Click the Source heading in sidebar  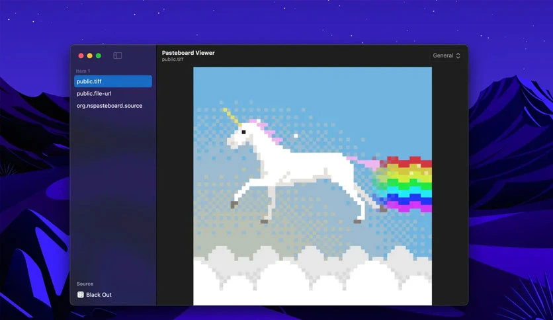[85, 284]
